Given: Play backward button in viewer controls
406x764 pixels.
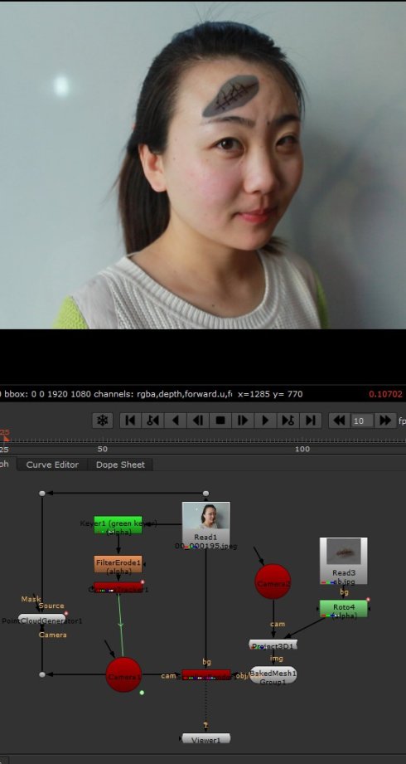Looking at the screenshot, I should point(176,421).
